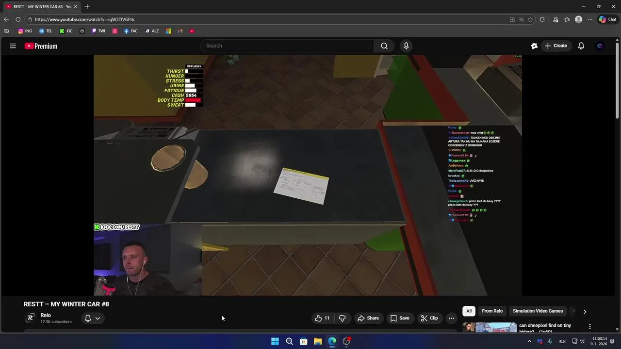Click the video player area
Screen dimensions: 621x349
point(308,175)
